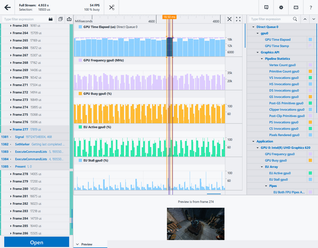318x248 pixels.
Task: Open settings via the gear icon
Action: [x=281, y=7]
